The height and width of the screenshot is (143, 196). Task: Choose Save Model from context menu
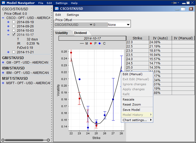click(x=137, y=110)
